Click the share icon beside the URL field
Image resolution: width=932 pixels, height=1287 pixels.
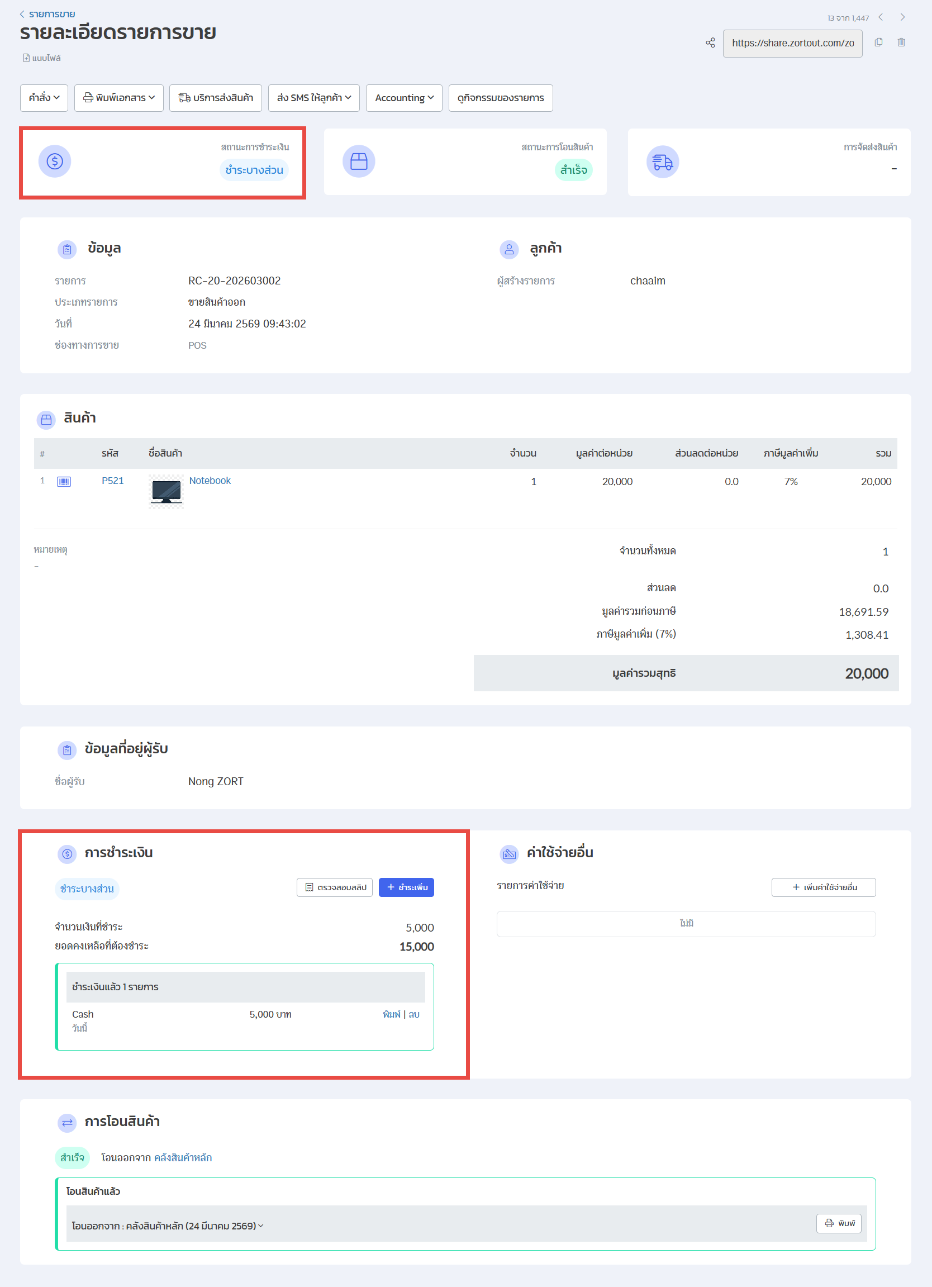(710, 43)
